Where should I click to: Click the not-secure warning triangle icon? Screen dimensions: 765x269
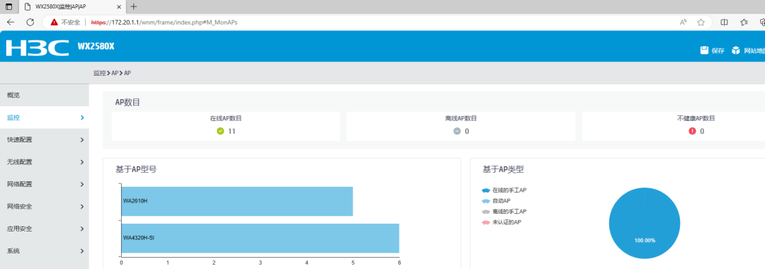(54, 22)
